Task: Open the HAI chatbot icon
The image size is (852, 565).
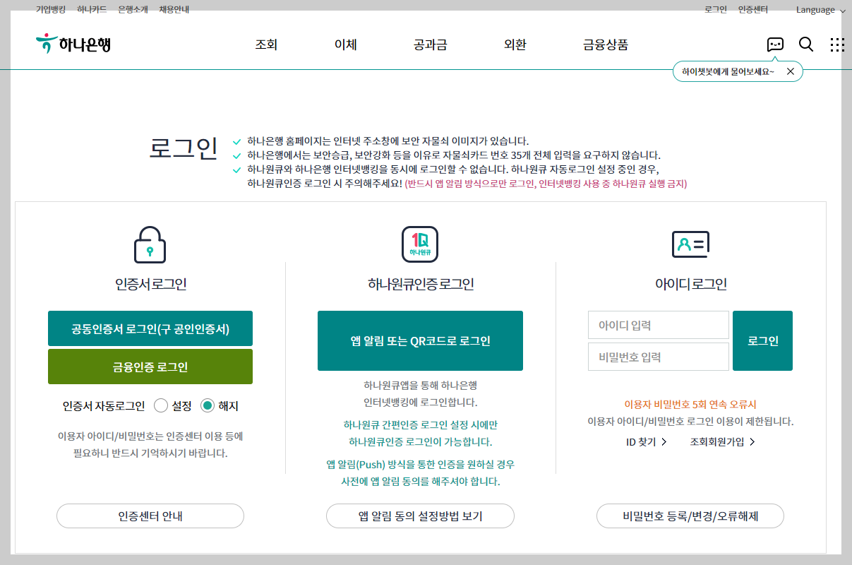Action: coord(775,44)
